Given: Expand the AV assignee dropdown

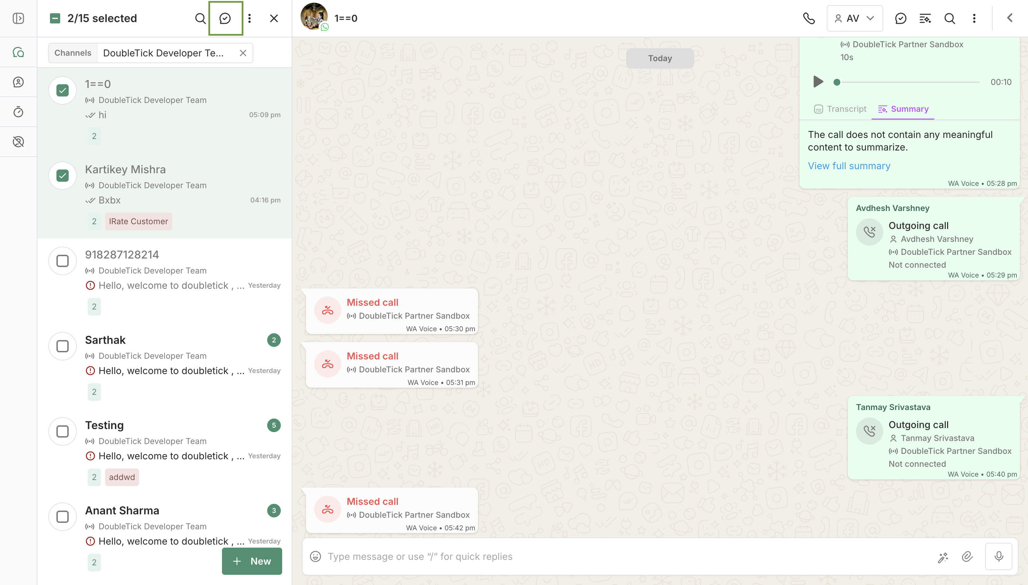Looking at the screenshot, I should (855, 18).
